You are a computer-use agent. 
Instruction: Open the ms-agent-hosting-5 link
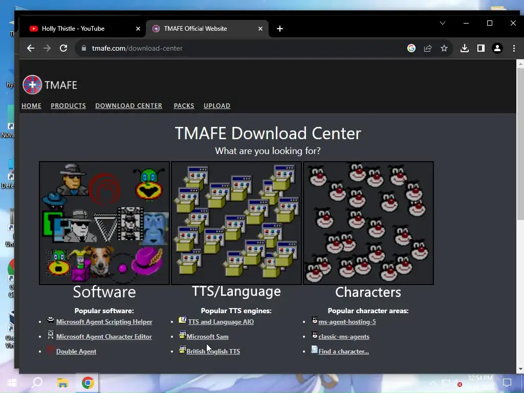coord(347,322)
